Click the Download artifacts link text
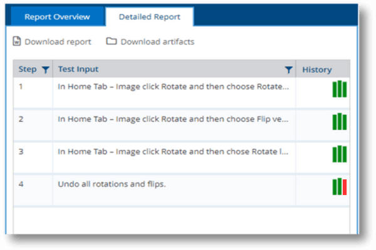 click(157, 42)
